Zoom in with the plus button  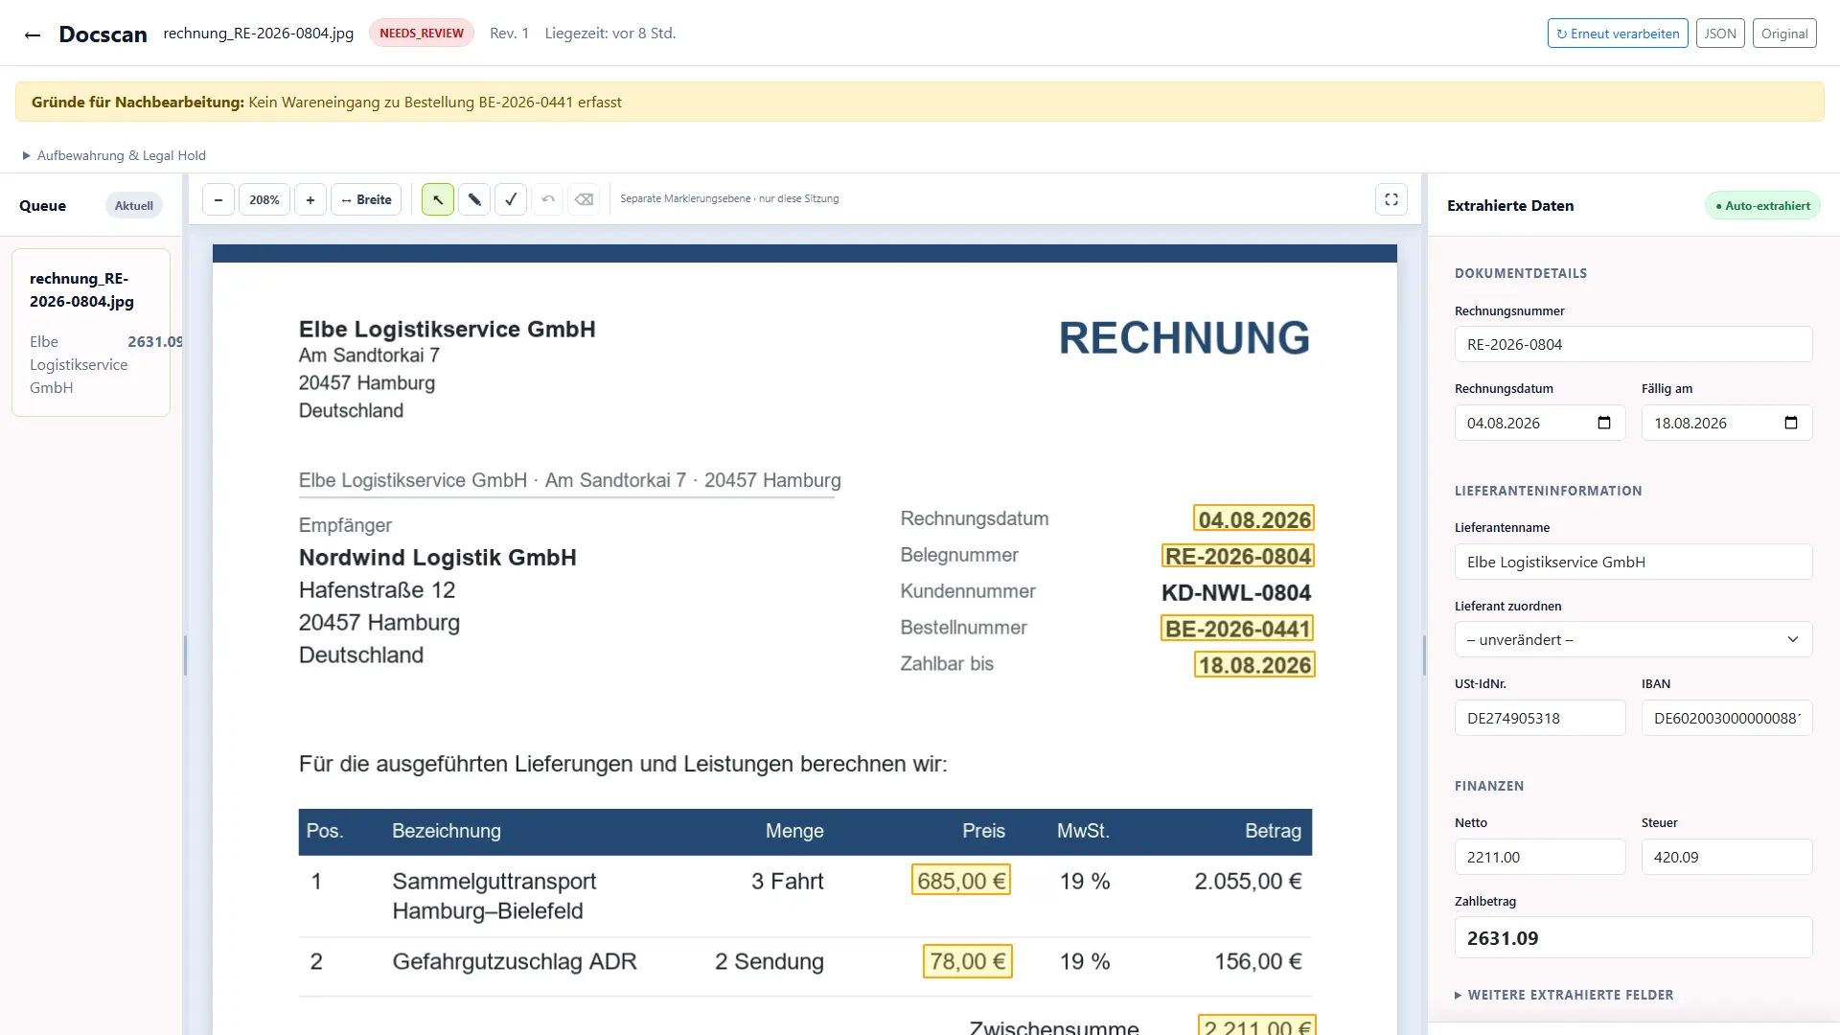point(310,199)
